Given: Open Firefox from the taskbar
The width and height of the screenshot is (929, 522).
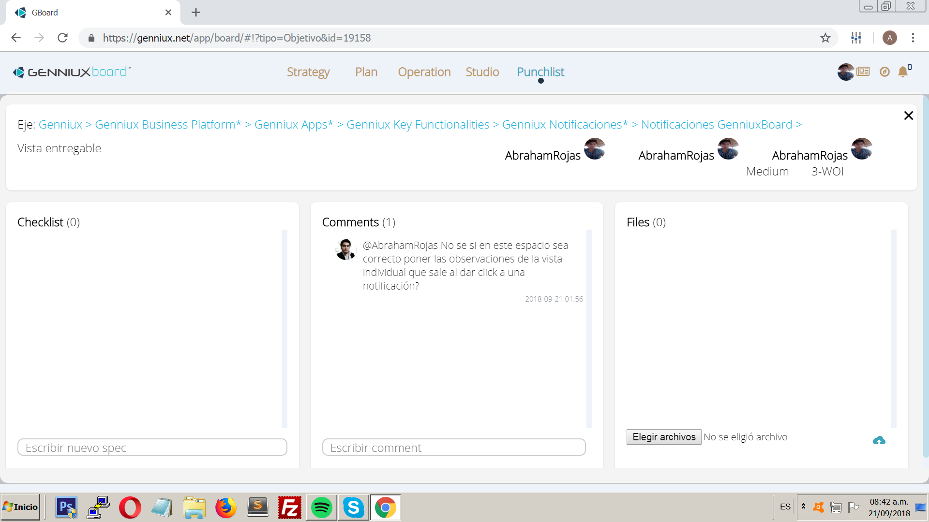Looking at the screenshot, I should click(226, 507).
